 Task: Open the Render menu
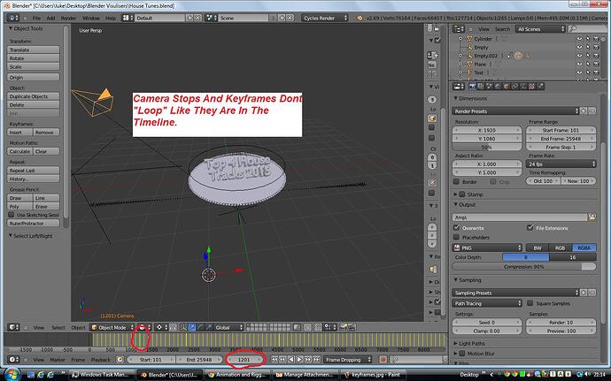pos(68,18)
